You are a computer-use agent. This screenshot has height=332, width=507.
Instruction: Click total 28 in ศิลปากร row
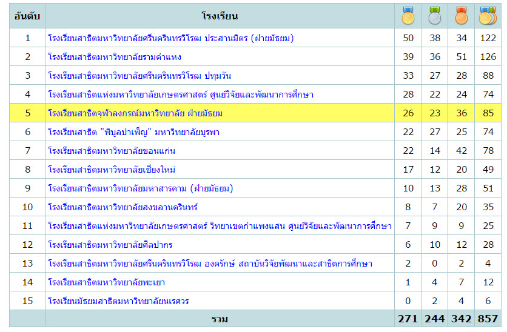[488, 245]
